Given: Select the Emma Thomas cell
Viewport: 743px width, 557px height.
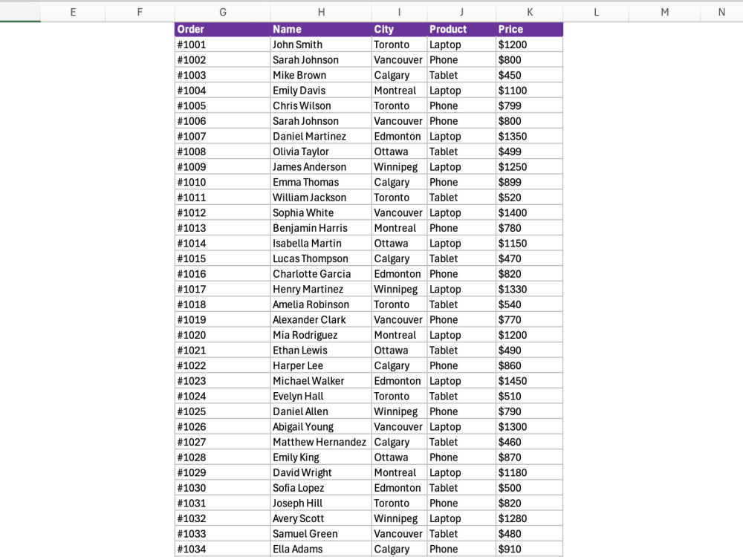Looking at the screenshot, I should (321, 182).
